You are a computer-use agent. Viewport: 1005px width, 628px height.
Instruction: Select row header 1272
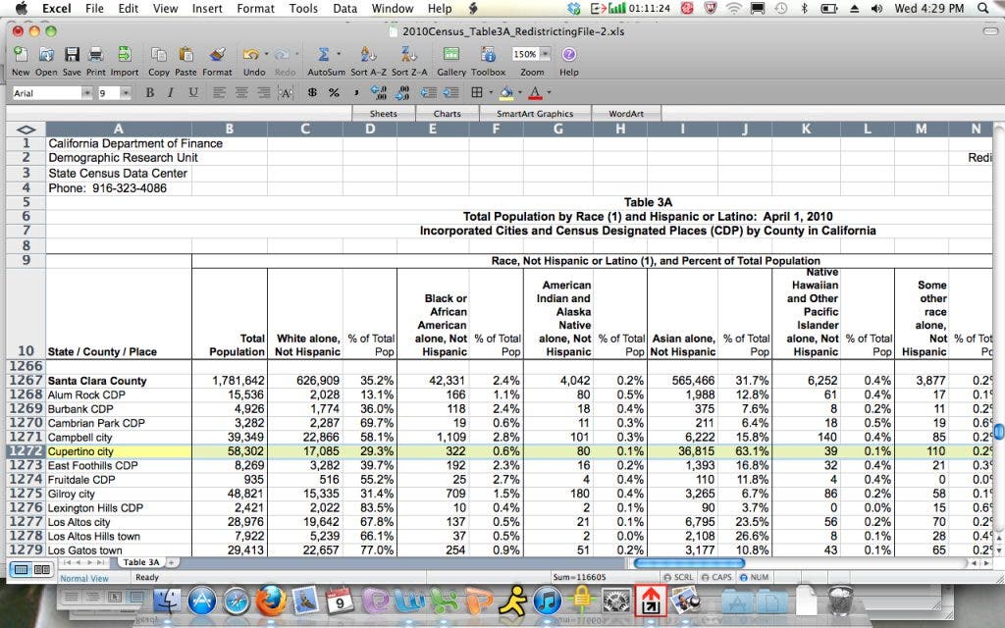(26, 451)
